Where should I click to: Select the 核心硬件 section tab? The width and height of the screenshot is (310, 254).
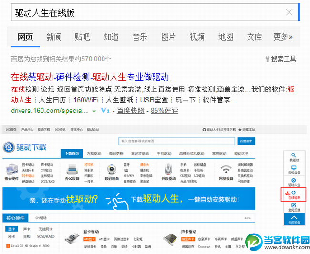pos(15,218)
